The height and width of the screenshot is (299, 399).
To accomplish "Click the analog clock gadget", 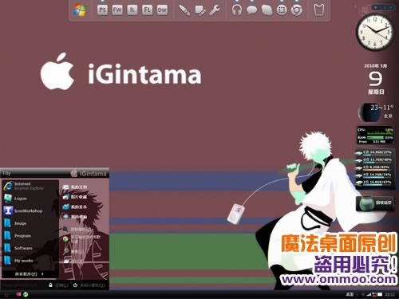I will click(x=375, y=32).
